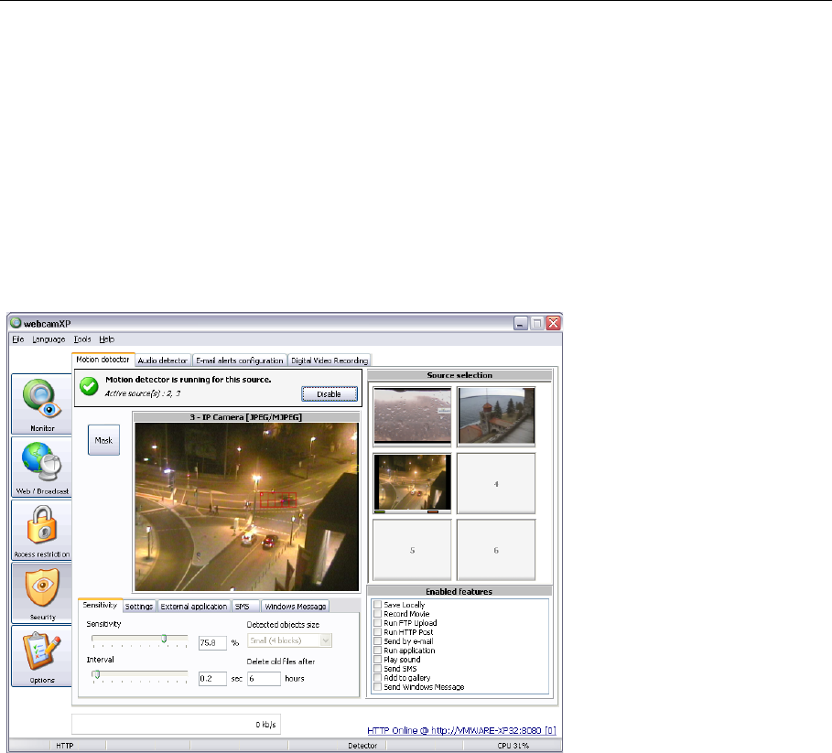Switch to Digital Video Recording tab
Screen dimensions: 832x753
[x=330, y=360]
